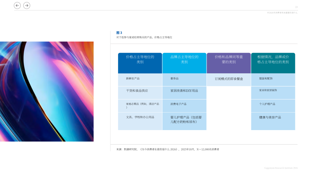Select the 个人护理产品 cell
312x175 pixels.
273,106
